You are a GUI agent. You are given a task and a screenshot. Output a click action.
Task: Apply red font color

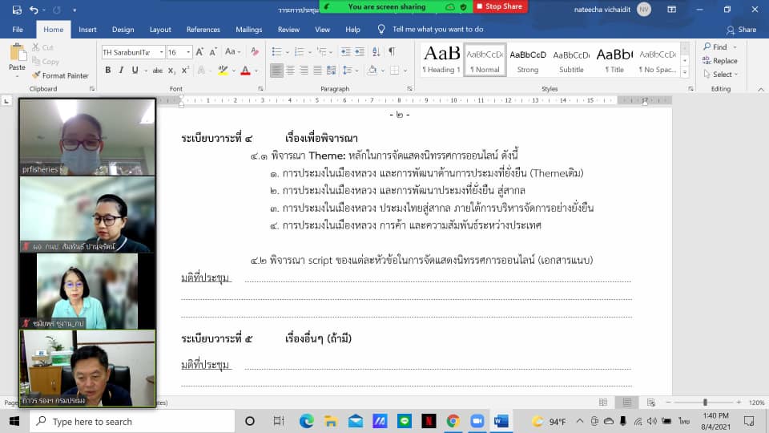coord(246,71)
